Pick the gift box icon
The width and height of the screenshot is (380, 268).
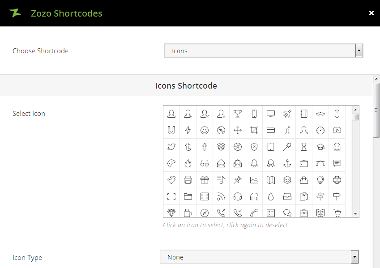[x=205, y=180]
